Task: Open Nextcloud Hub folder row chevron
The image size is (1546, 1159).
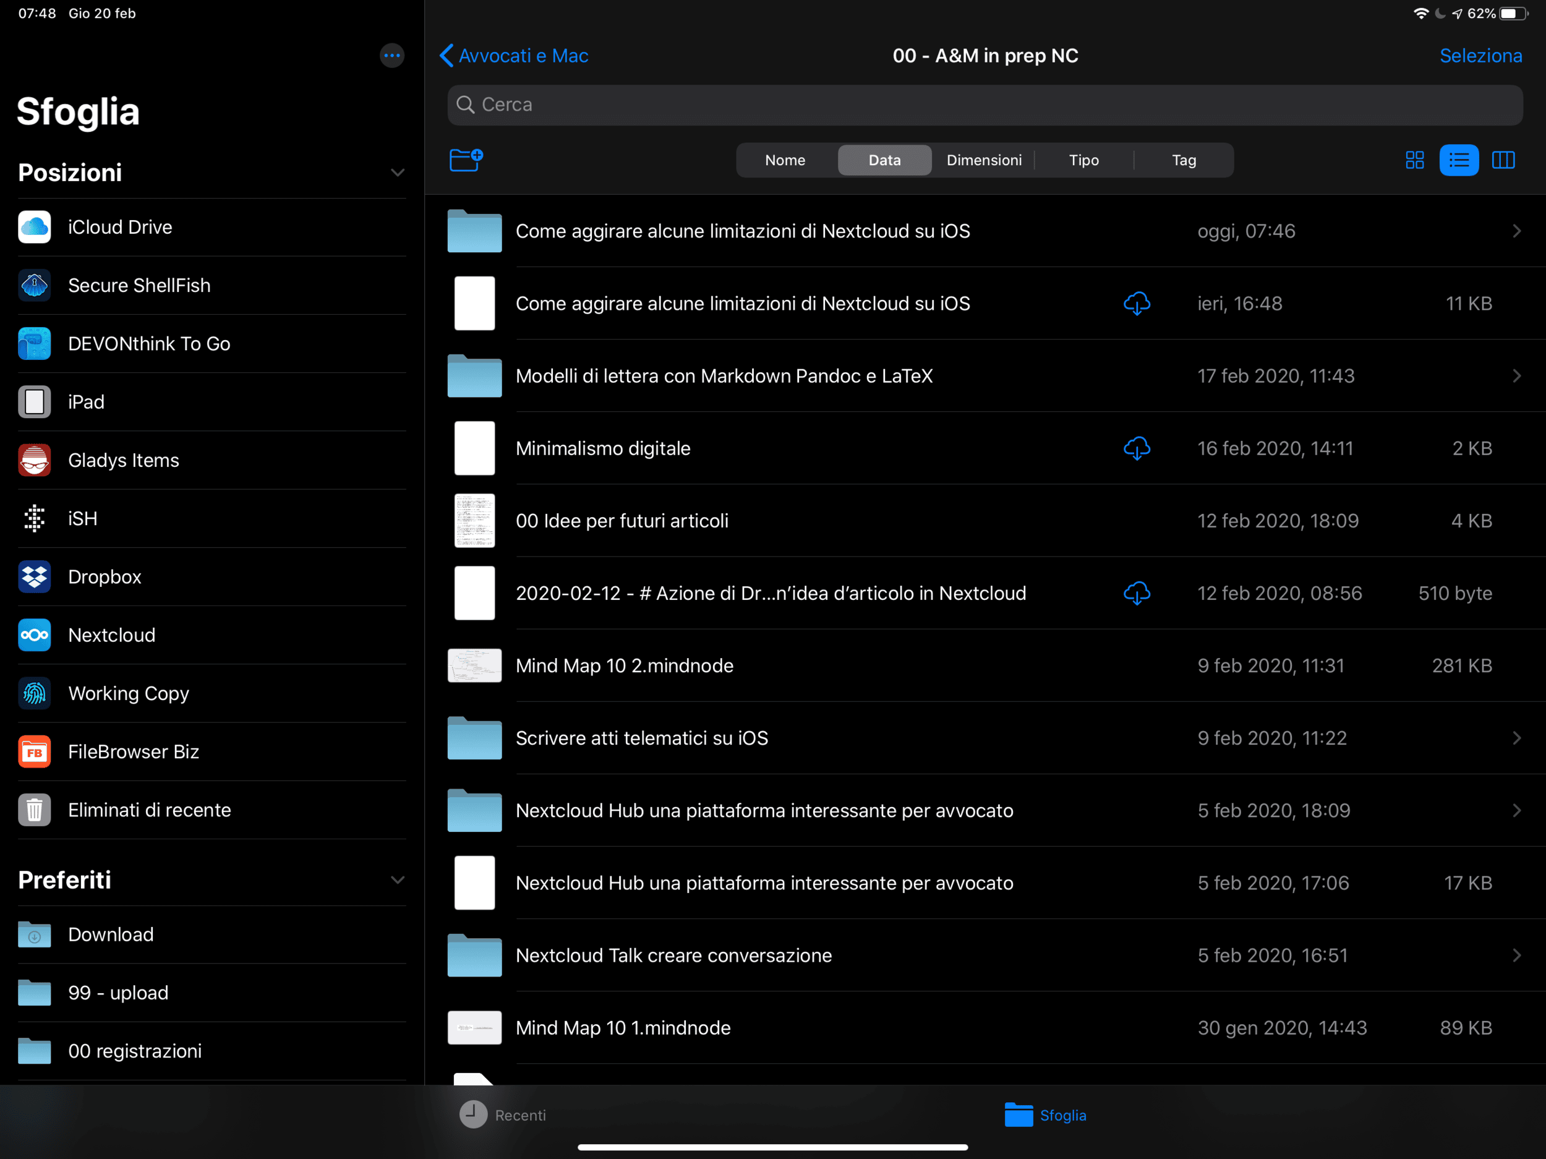Action: coord(1517,810)
